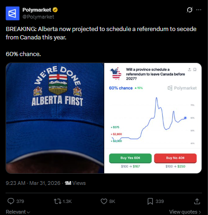Bookmark the post using bookmark icon
Screen dimensions: 208x215
tap(150, 201)
